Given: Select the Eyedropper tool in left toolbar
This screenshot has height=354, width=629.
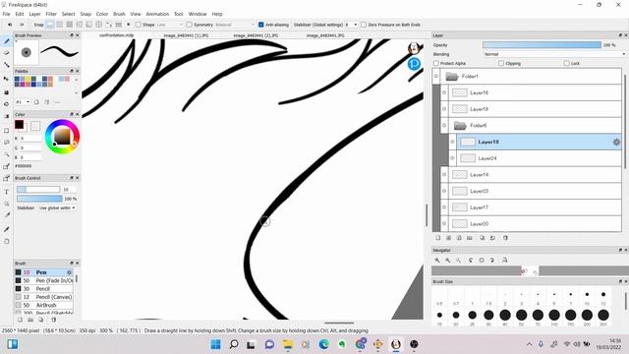Looking at the screenshot, I should [7, 229].
